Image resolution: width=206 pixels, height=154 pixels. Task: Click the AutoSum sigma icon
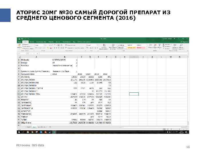point(163,44)
